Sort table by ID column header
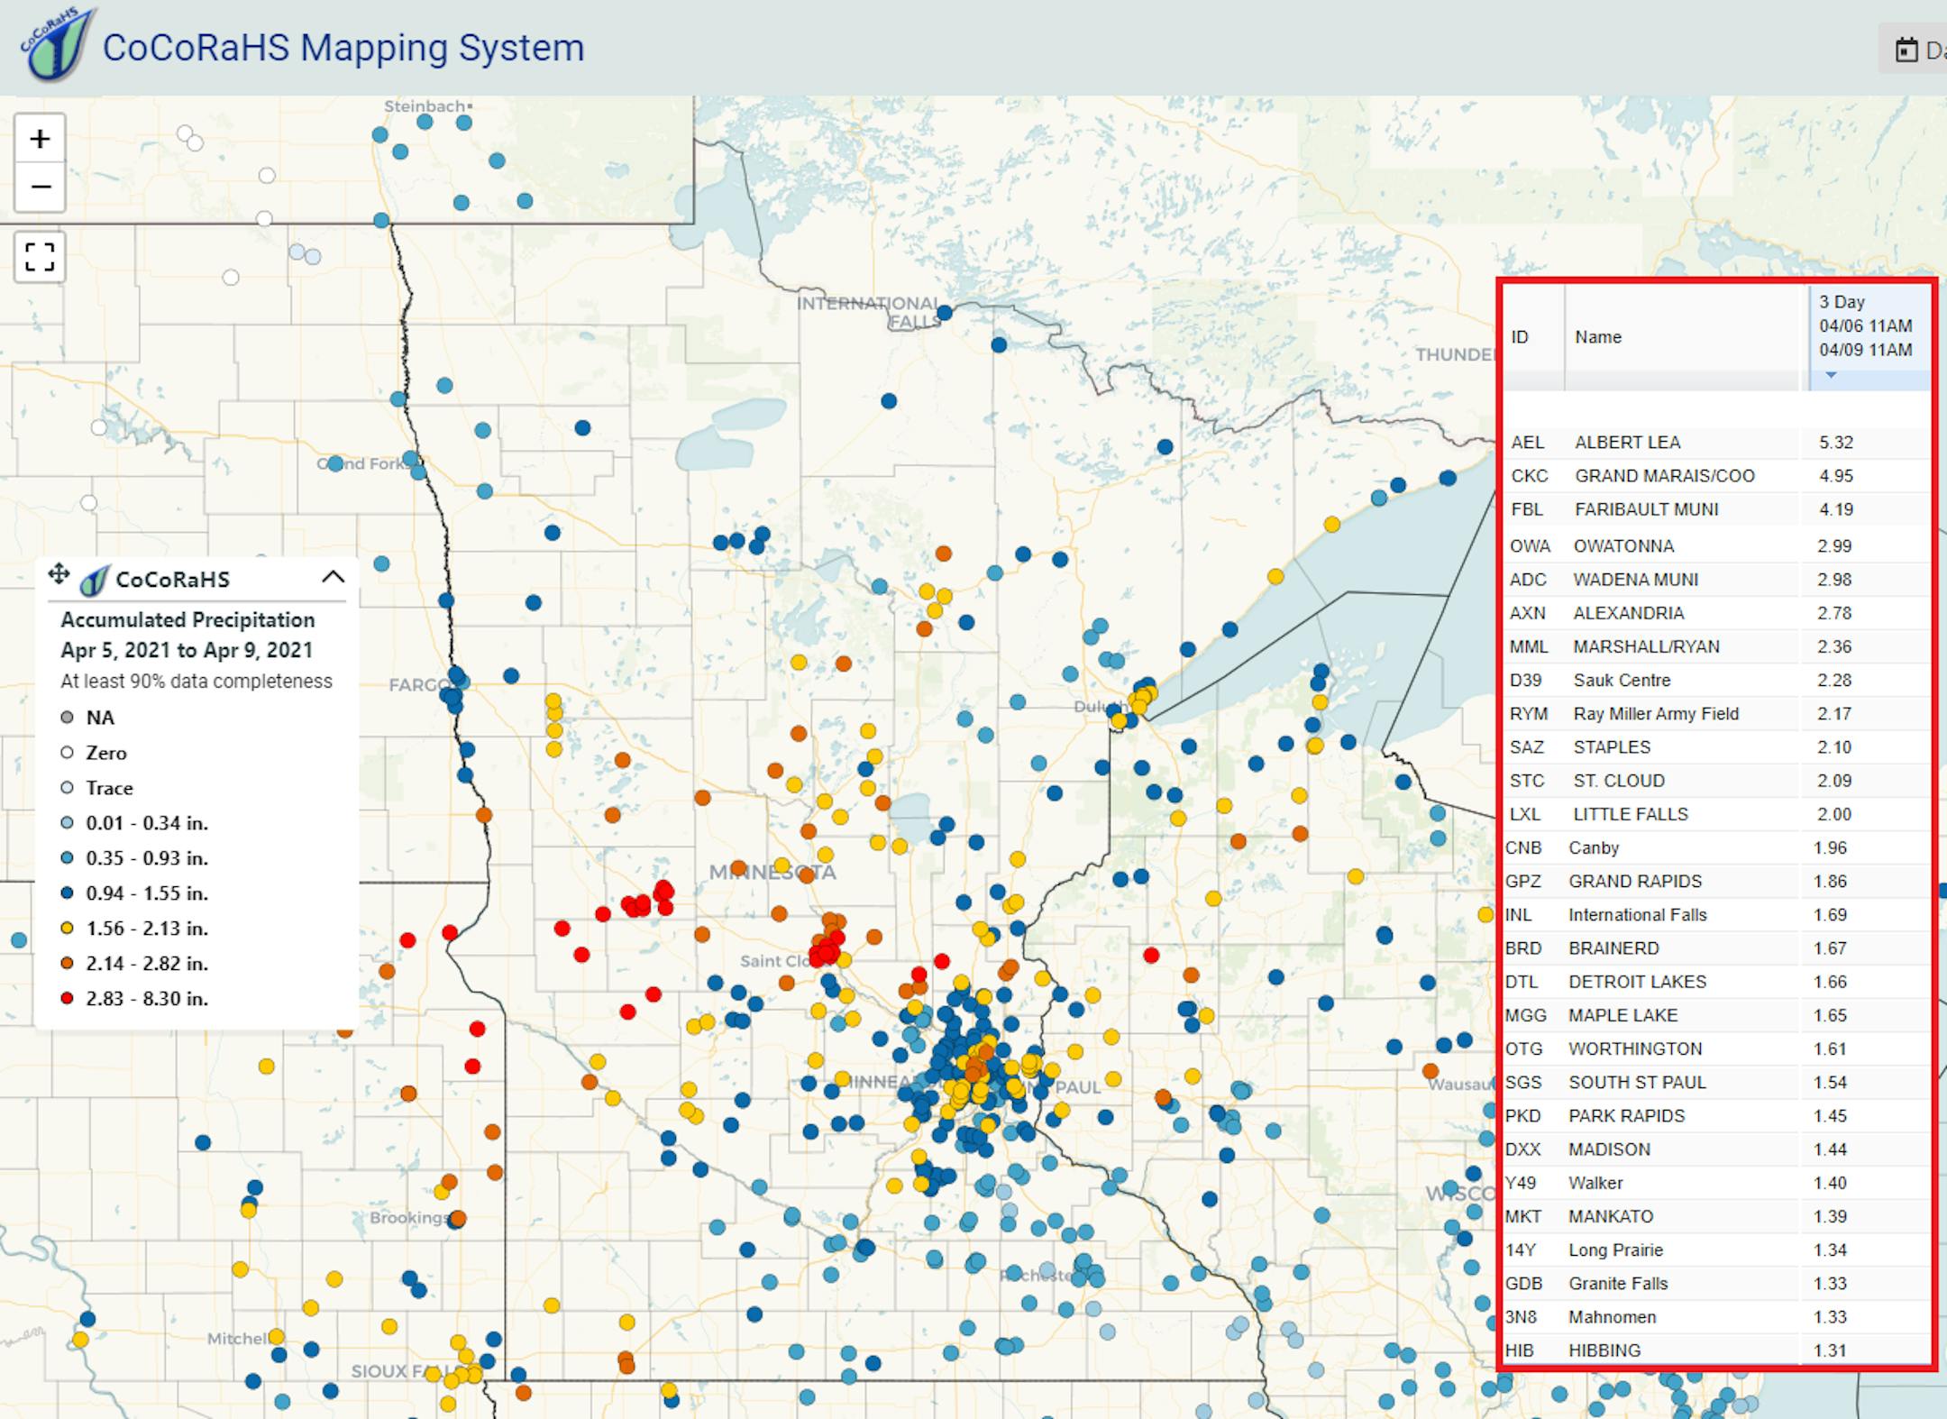The image size is (1947, 1419). (1520, 337)
